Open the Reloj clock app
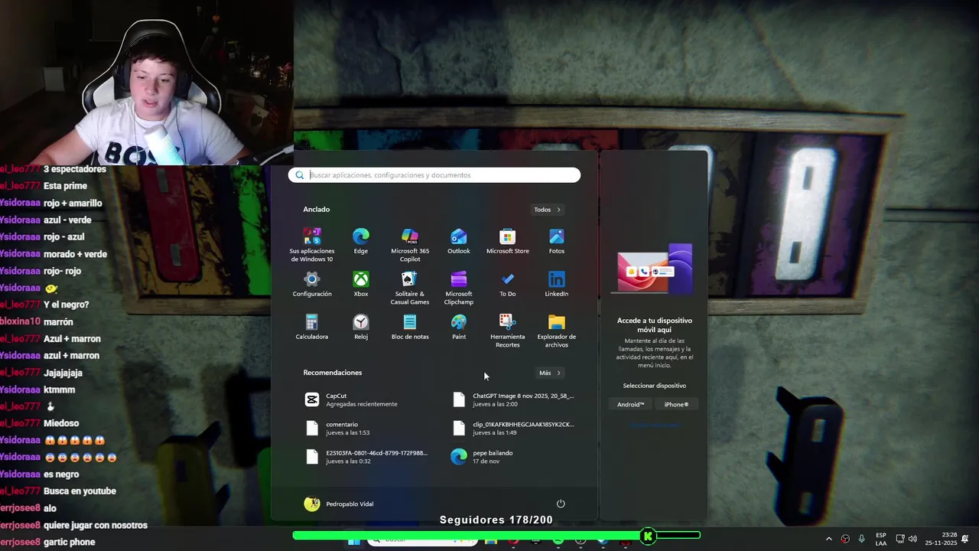The image size is (979, 551). pos(361,328)
